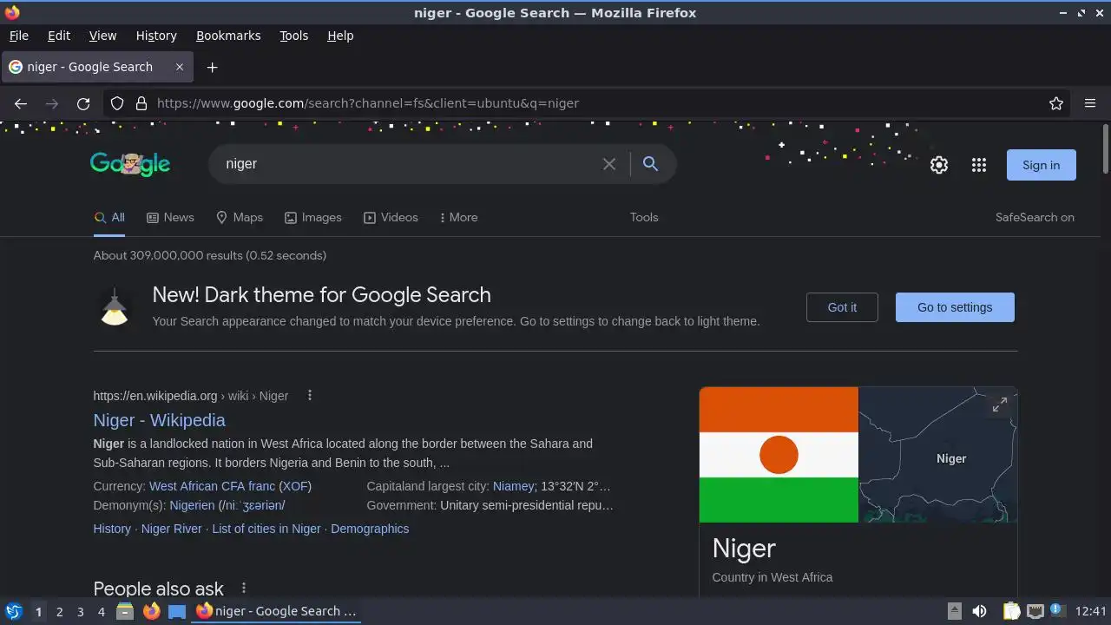Expand the More search filters dropdown
Screen dimensions: 1111x625
[x=458, y=217]
